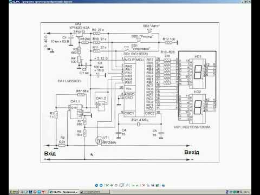Screen dimensions: 260x195
Task: Go to the next image
Action: pos(101,185)
